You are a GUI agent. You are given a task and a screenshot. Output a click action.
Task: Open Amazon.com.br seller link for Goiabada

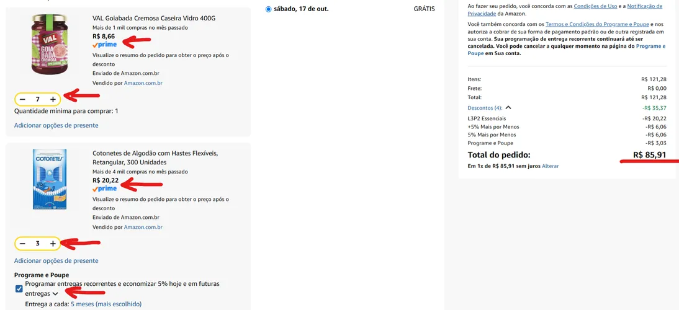coord(143,82)
